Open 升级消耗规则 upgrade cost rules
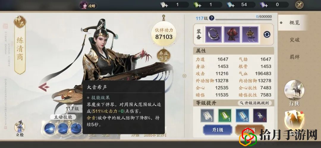 click(x=255, y=103)
